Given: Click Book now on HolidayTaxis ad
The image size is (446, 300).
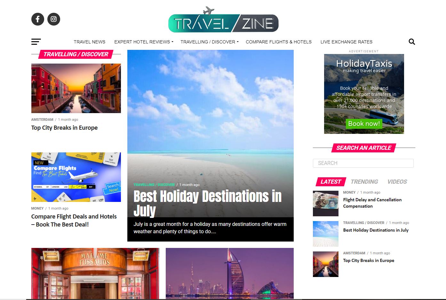Looking at the screenshot, I should pyautogui.click(x=364, y=124).
